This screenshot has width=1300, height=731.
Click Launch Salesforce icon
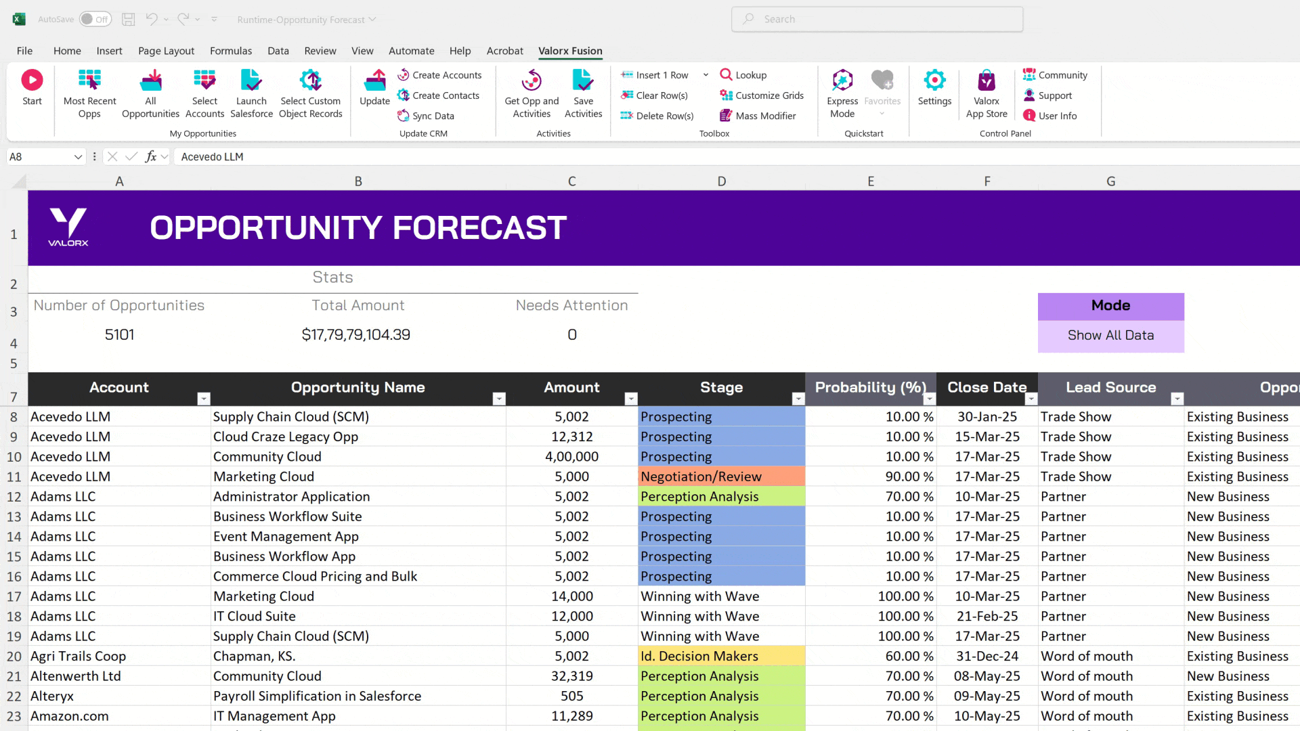pyautogui.click(x=251, y=81)
